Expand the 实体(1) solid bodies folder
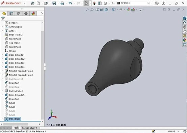Screen dimensions: 187x133 point(2,31)
